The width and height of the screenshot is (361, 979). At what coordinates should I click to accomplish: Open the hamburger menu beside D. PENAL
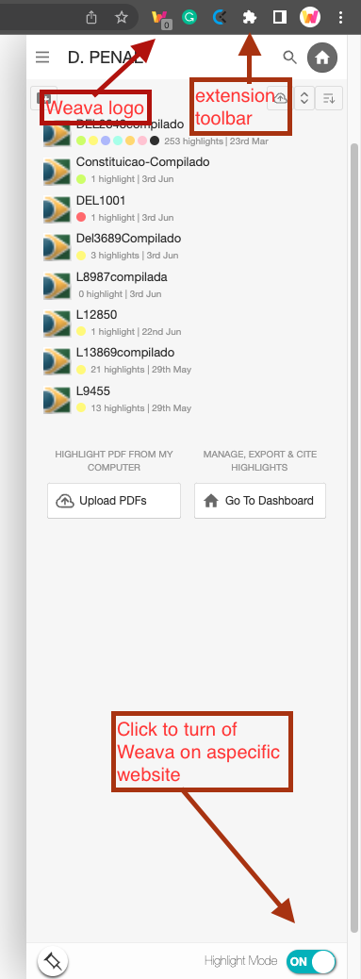42,58
